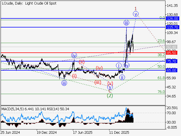This screenshot has width=181, height=136.
Task: Click the 75.70 blue price label
Action: click(x=172, y=61)
